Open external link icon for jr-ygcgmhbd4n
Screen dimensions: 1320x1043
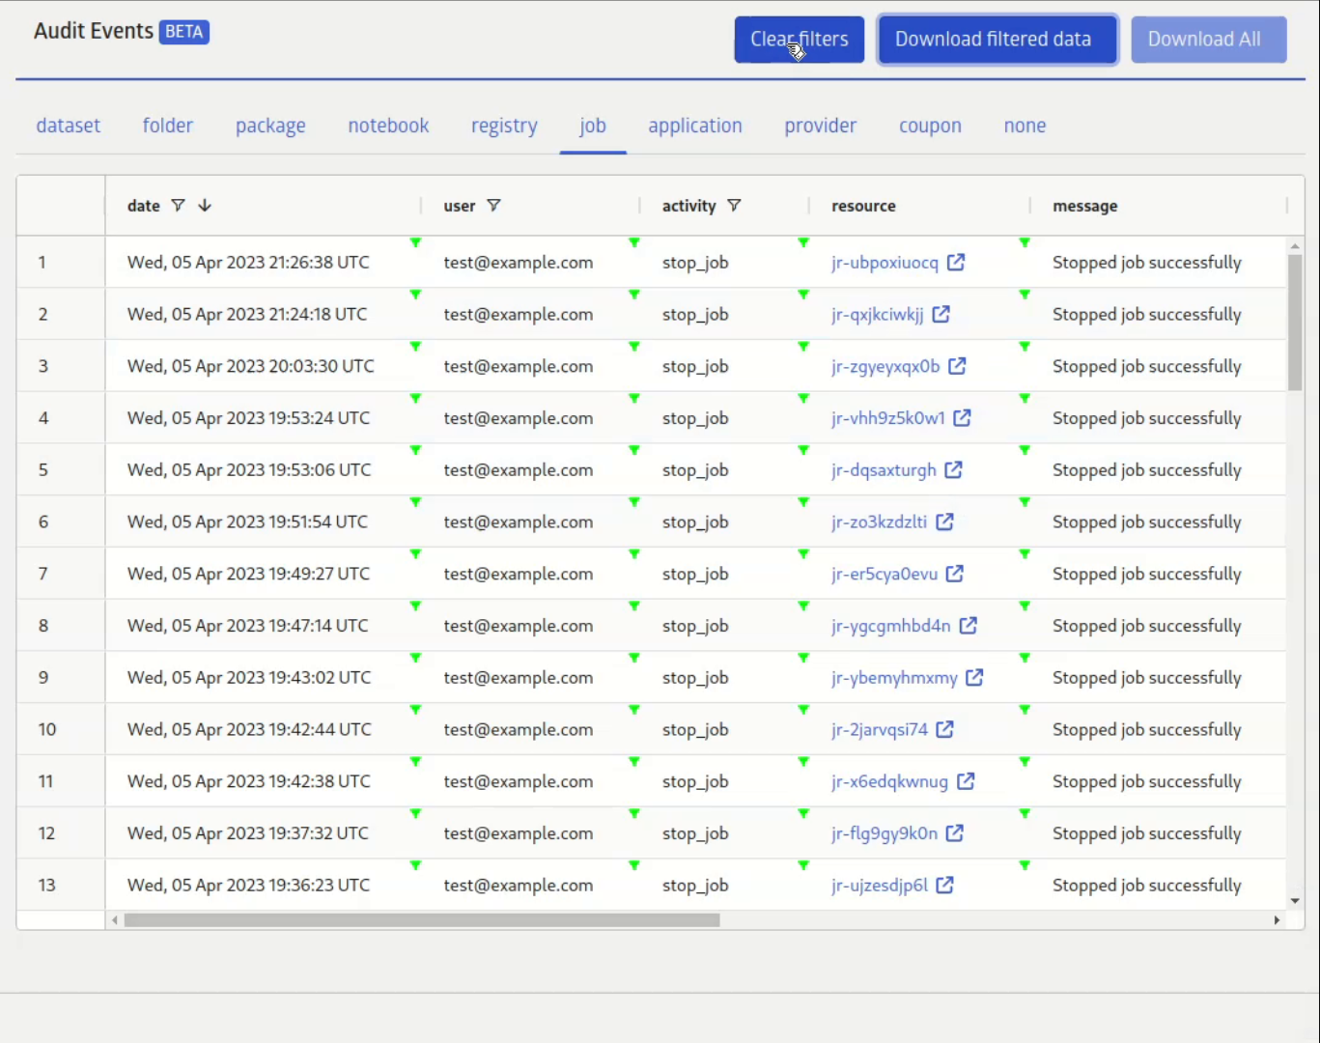(x=969, y=626)
